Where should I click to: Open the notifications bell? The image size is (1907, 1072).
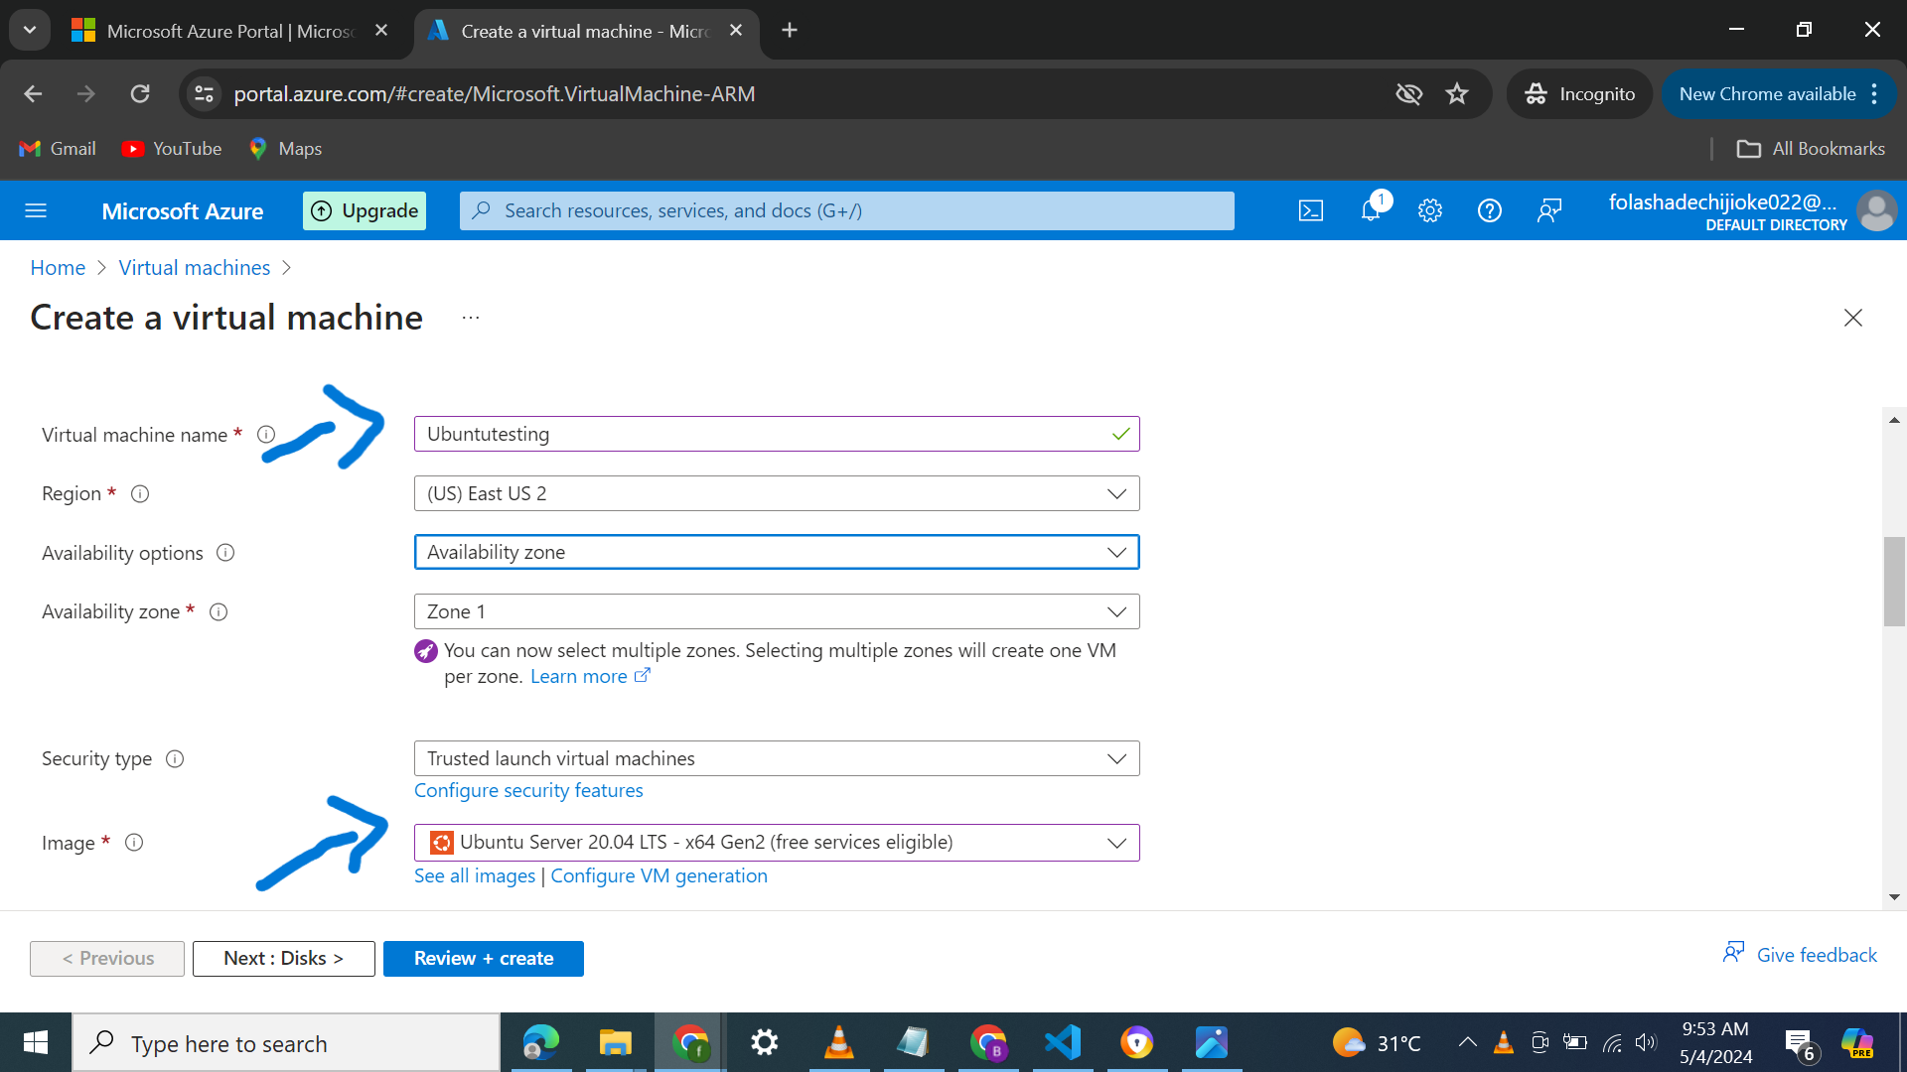coord(1371,210)
